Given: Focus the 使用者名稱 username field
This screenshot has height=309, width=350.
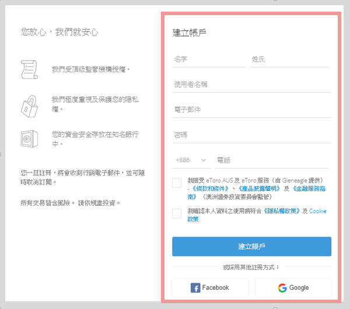Looking at the screenshot, I should (x=251, y=85).
